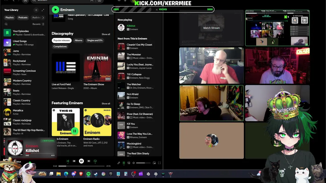Click the Watch Stream button
This screenshot has width=326, height=183.
point(211,28)
